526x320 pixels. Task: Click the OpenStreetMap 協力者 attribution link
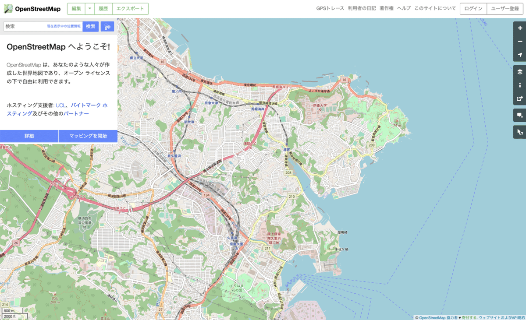[x=438, y=317]
